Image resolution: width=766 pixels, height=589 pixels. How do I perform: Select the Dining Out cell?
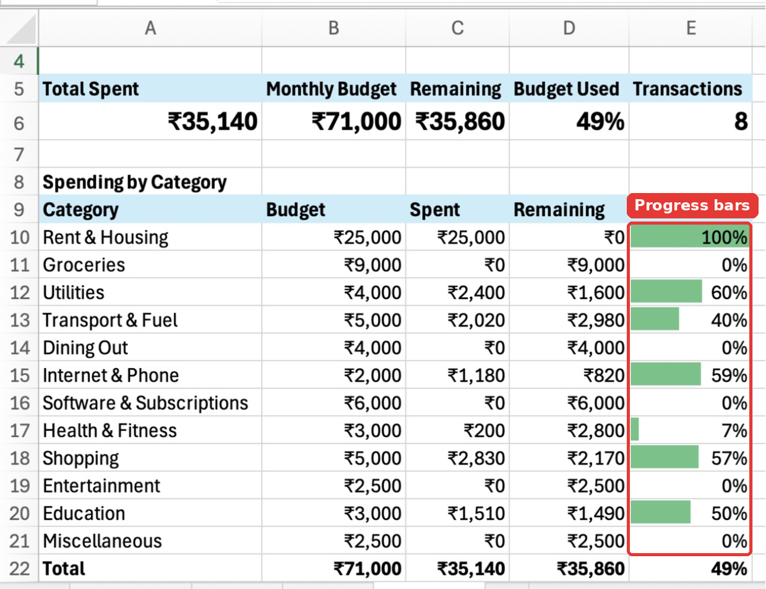coord(150,348)
